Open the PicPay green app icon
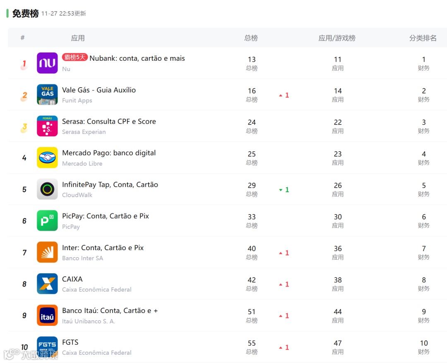The height and width of the screenshot is (363, 447). [47, 220]
